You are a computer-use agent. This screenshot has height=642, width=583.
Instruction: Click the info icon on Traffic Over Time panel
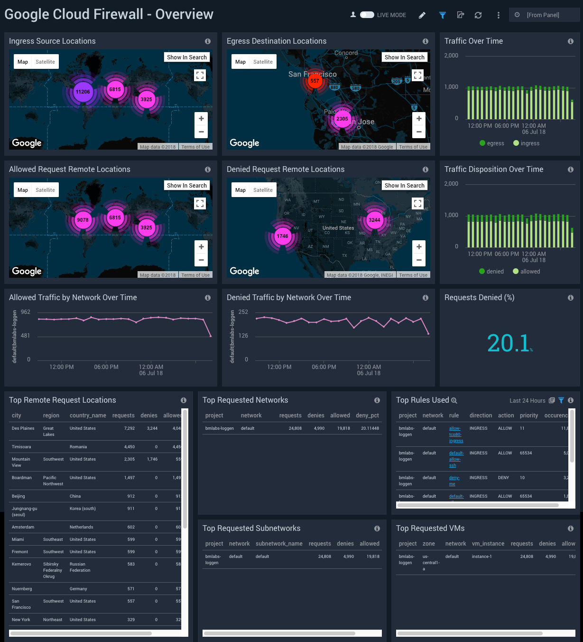point(570,41)
